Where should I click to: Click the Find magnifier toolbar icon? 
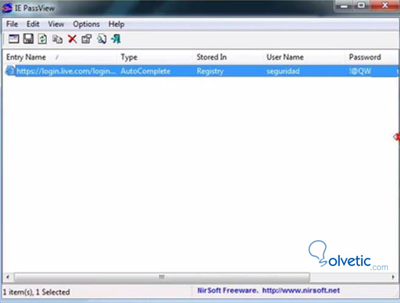point(102,39)
